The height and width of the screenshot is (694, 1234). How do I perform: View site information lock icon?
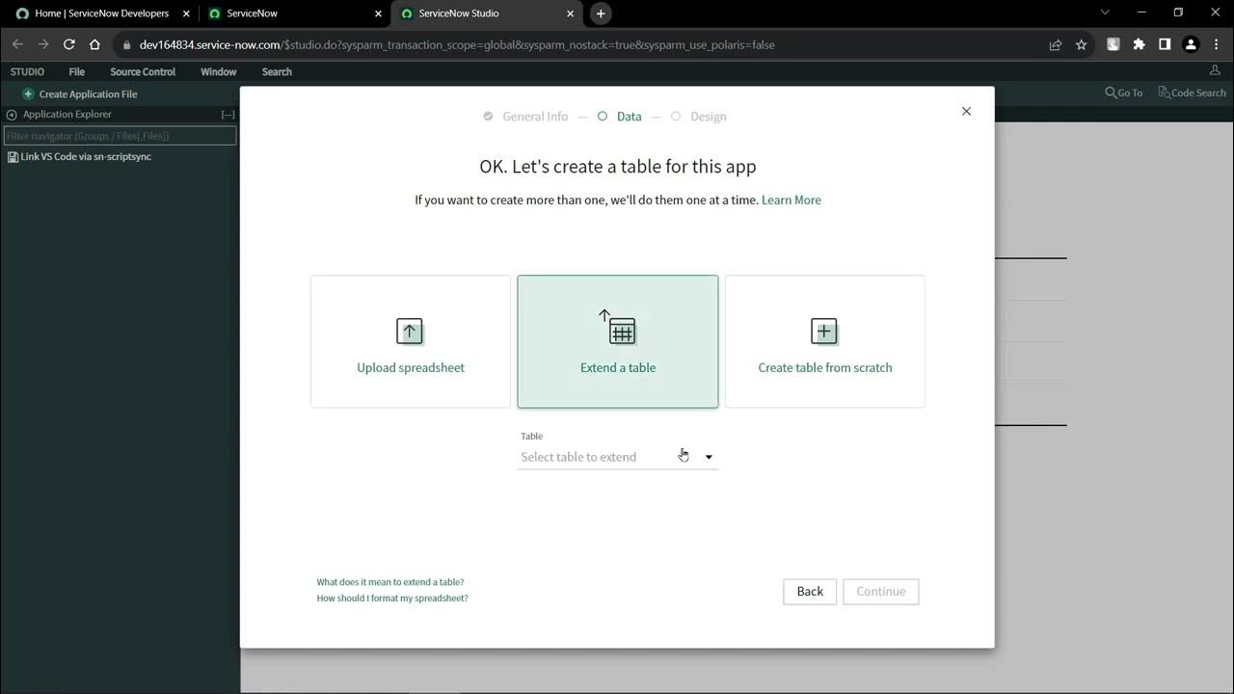point(126,44)
